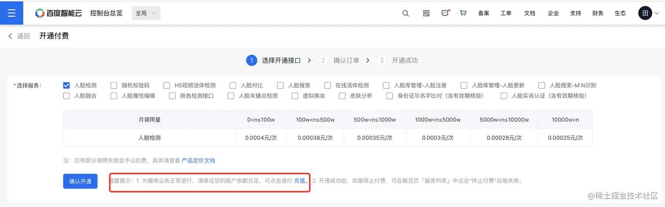Click the 人脸检测 table row label
This screenshot has height=207, width=665.
tap(150, 138)
